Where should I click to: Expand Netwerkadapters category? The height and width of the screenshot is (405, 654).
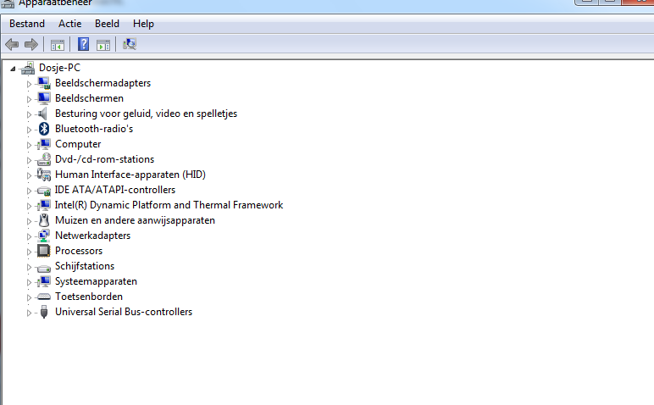click(29, 236)
